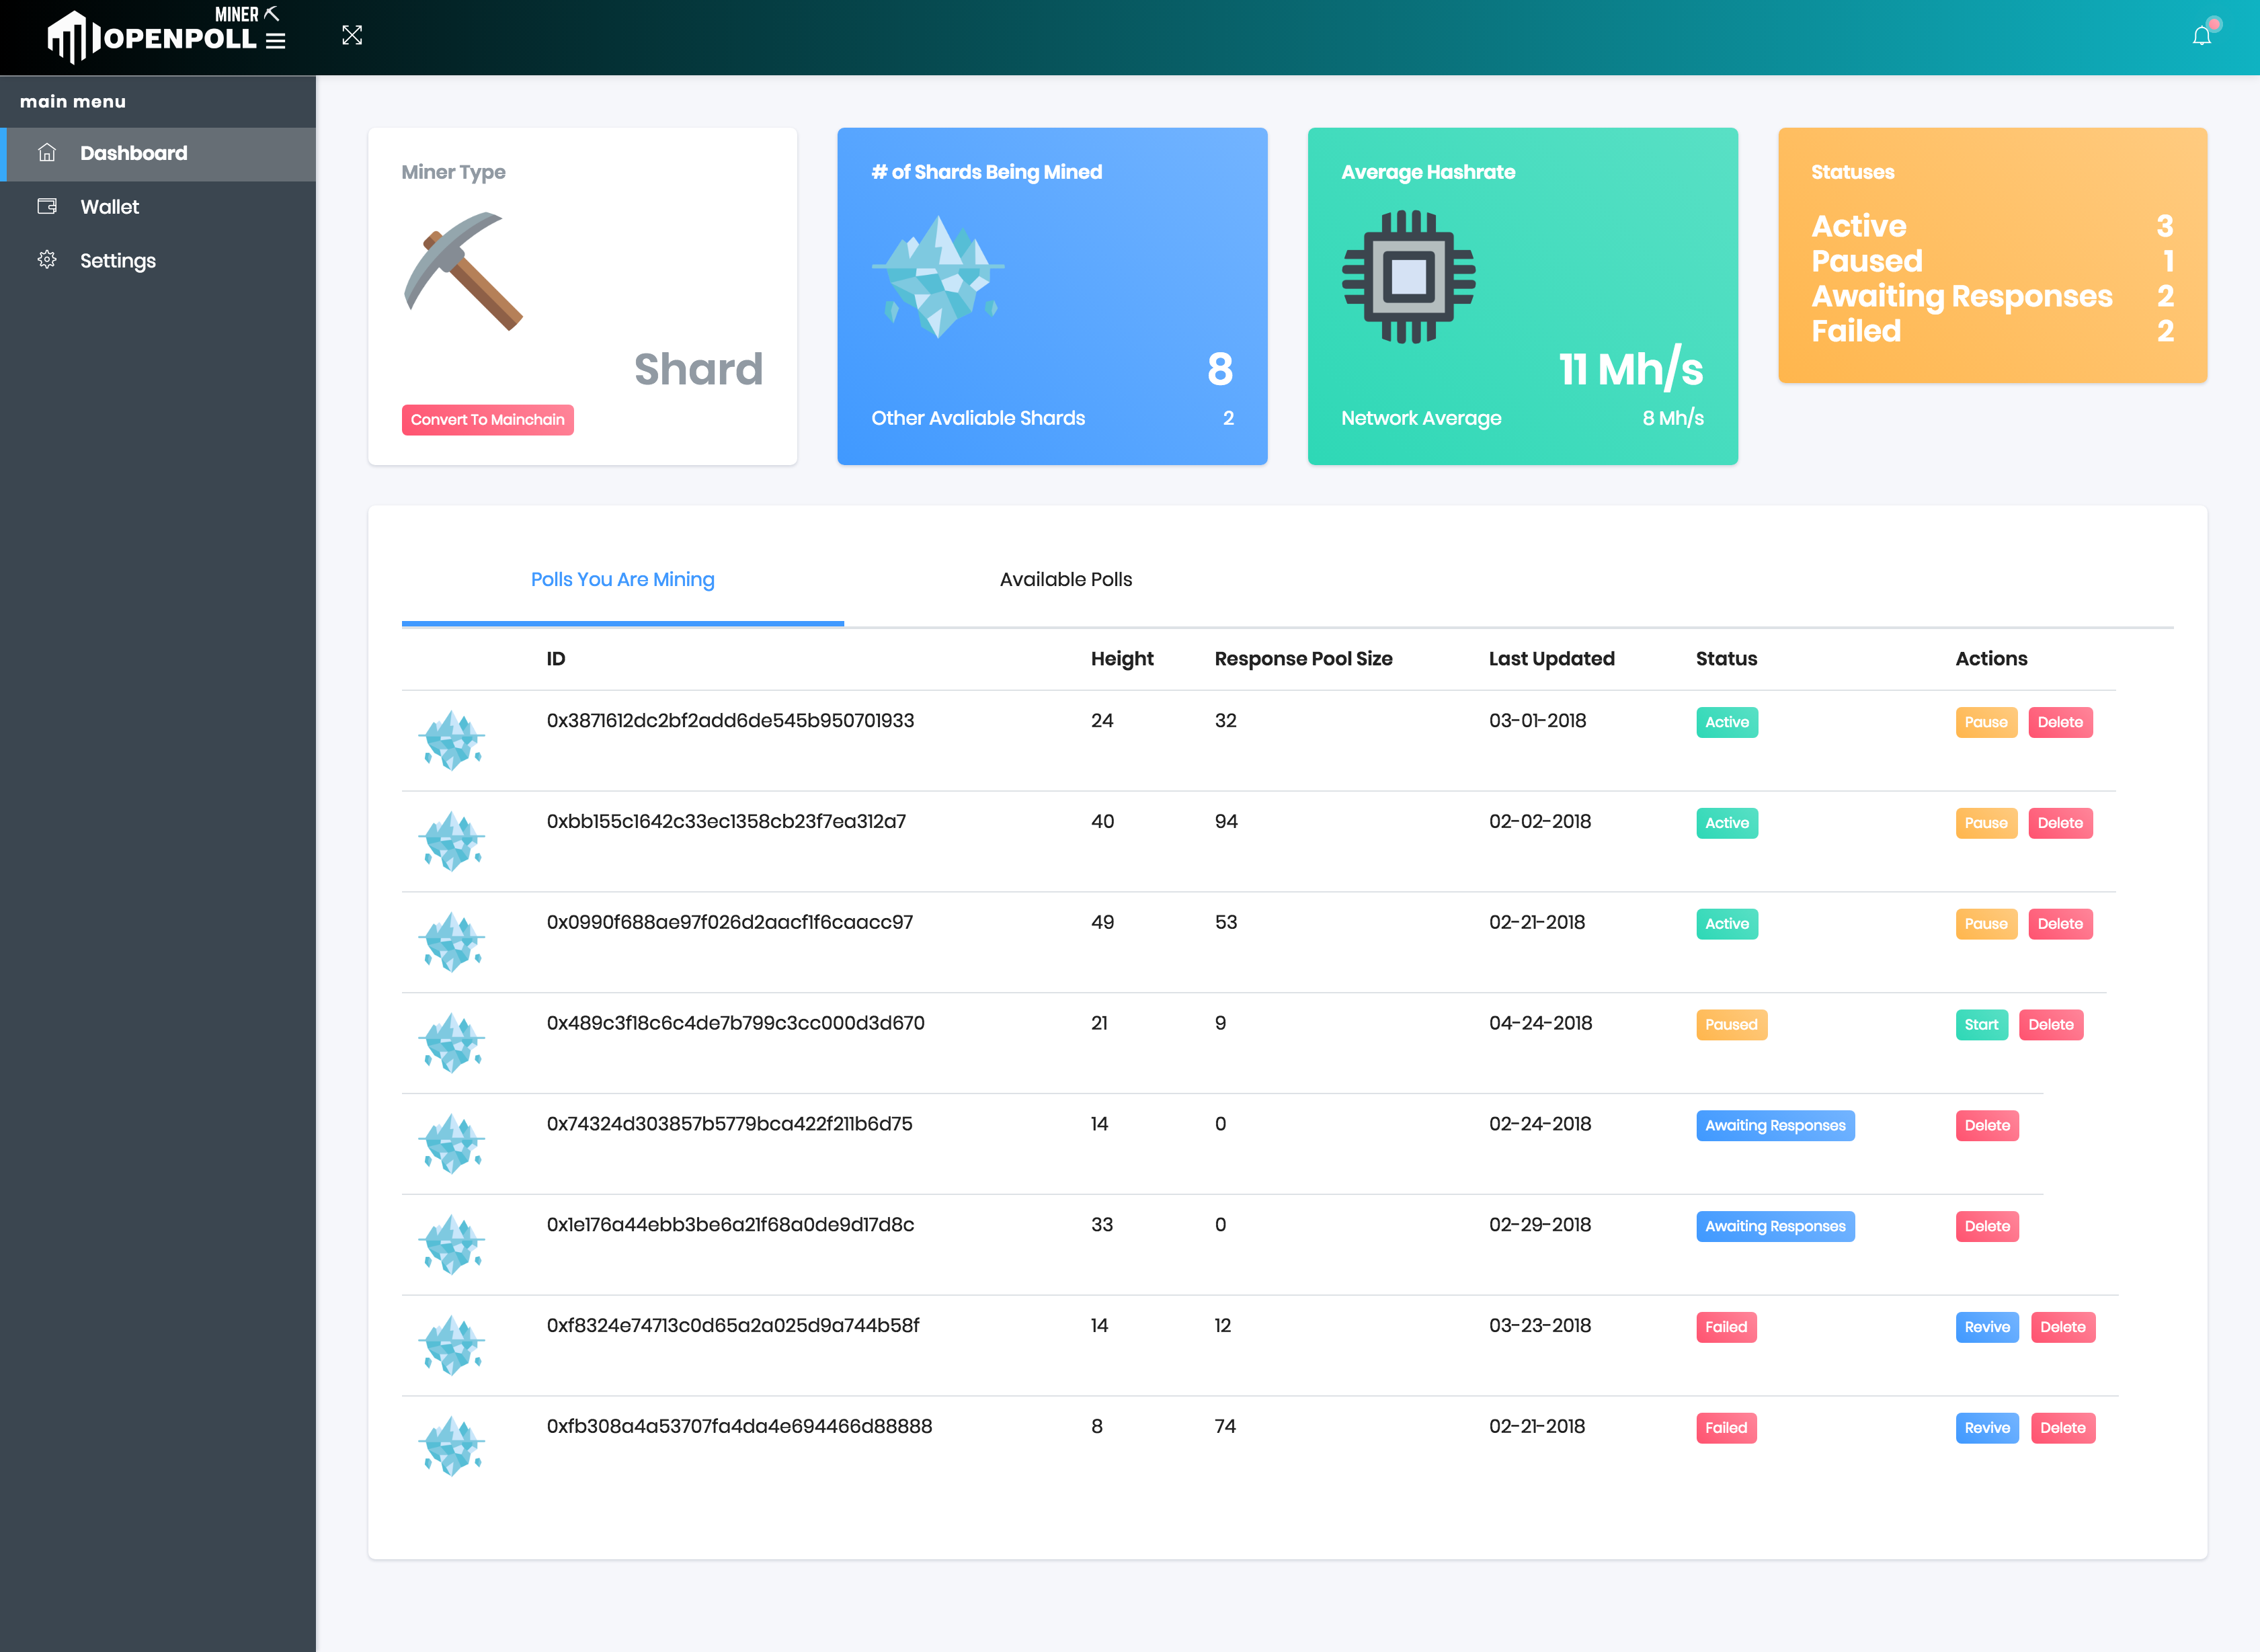2260x1652 pixels.
Task: Click the Dashboard home icon in sidebar
Action: tap(47, 153)
